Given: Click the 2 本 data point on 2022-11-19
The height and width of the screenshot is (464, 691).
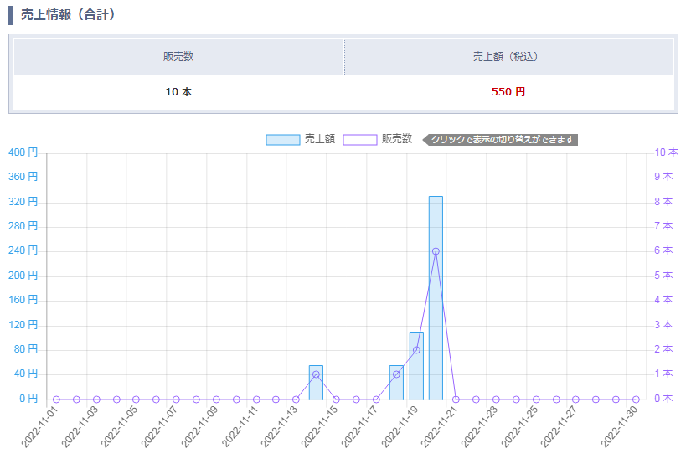Looking at the screenshot, I should 416,350.
